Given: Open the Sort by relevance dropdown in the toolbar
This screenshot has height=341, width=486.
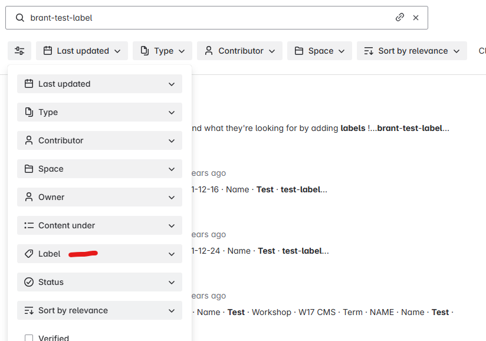Looking at the screenshot, I should pyautogui.click(x=412, y=51).
